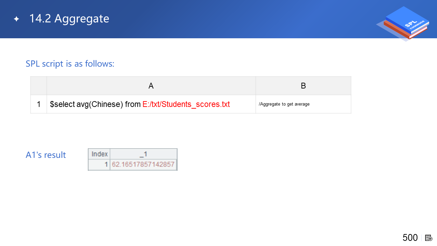Viewport: 437px width, 246px height.
Task: Select the average value 62.16517857142857
Action: 143,165
